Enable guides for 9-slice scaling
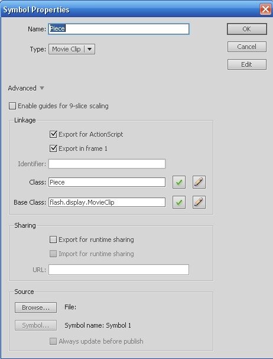 pyautogui.click(x=12, y=106)
